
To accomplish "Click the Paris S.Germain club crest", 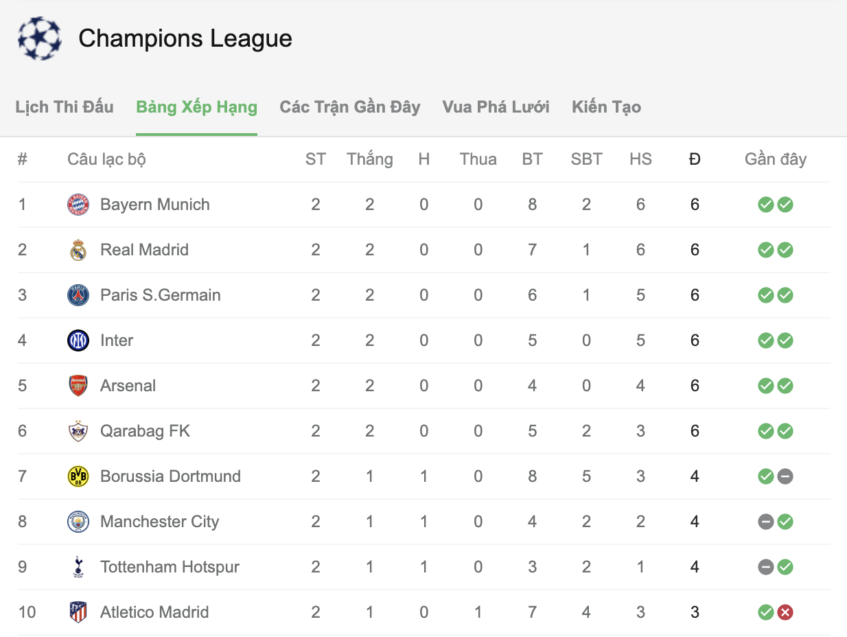I will 78,295.
